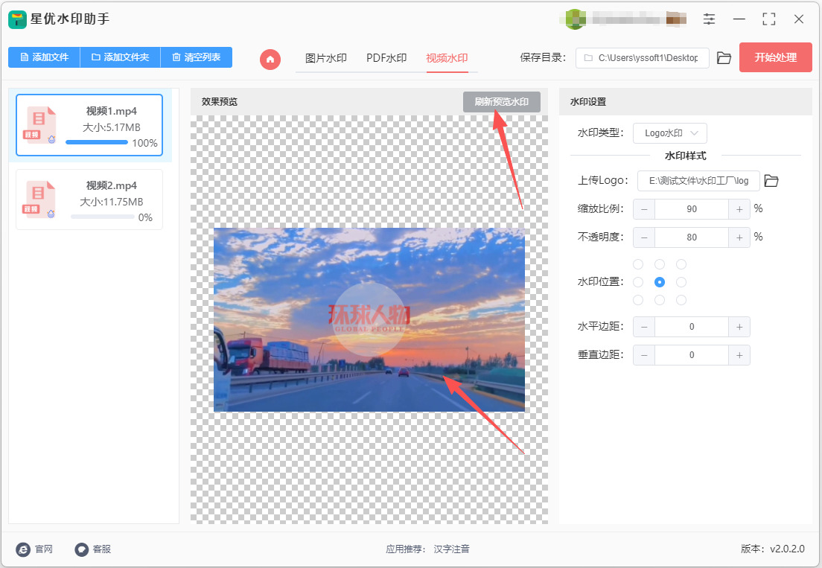822x568 pixels.
Task: Click the 不透明度 value field showing 80
Action: click(692, 237)
